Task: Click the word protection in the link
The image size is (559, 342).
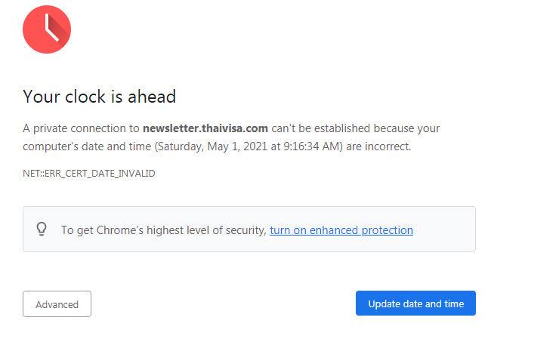Action: click(388, 230)
